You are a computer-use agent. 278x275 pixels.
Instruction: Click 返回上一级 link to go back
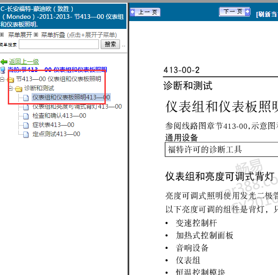click(x=24, y=61)
